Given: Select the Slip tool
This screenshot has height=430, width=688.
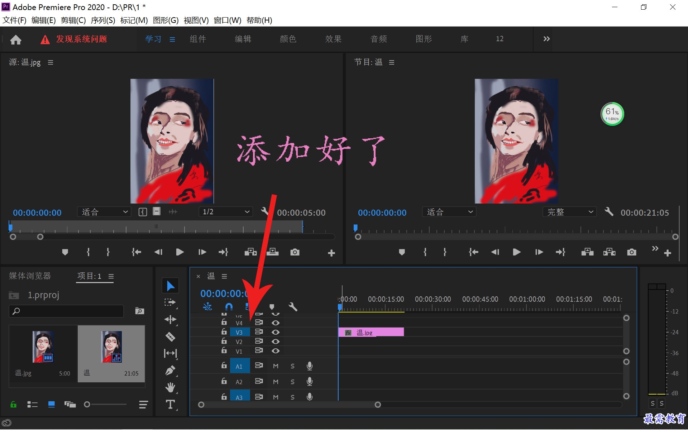Looking at the screenshot, I should tap(170, 353).
